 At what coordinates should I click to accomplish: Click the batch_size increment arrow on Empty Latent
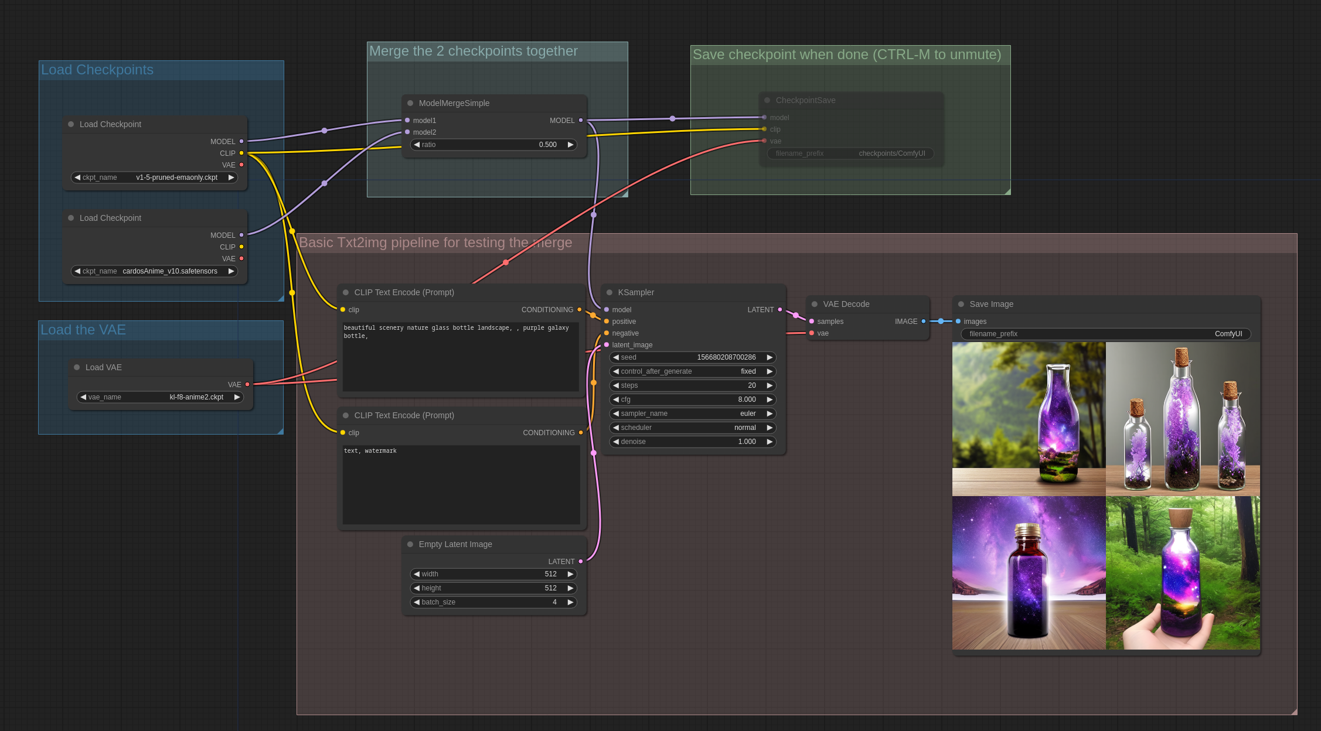(569, 602)
